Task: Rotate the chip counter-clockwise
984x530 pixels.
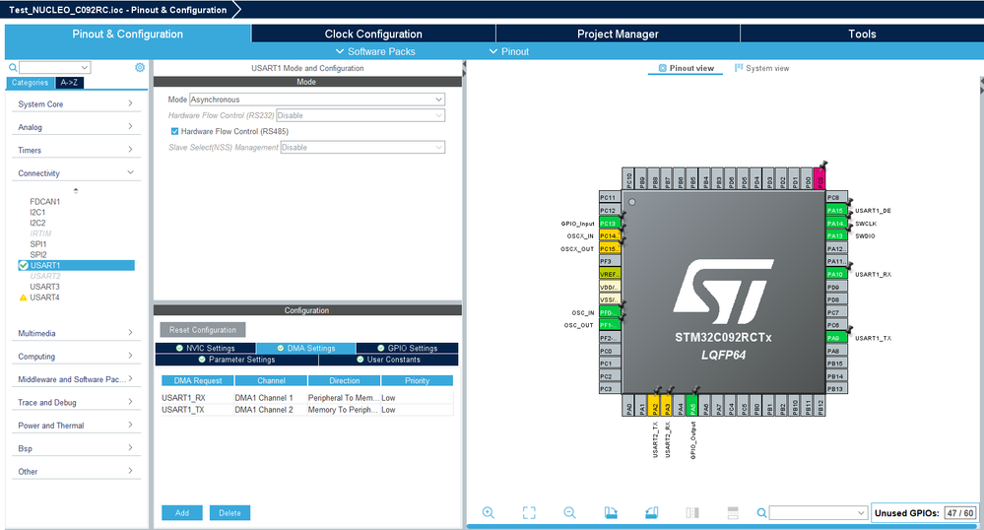Action: [651, 512]
